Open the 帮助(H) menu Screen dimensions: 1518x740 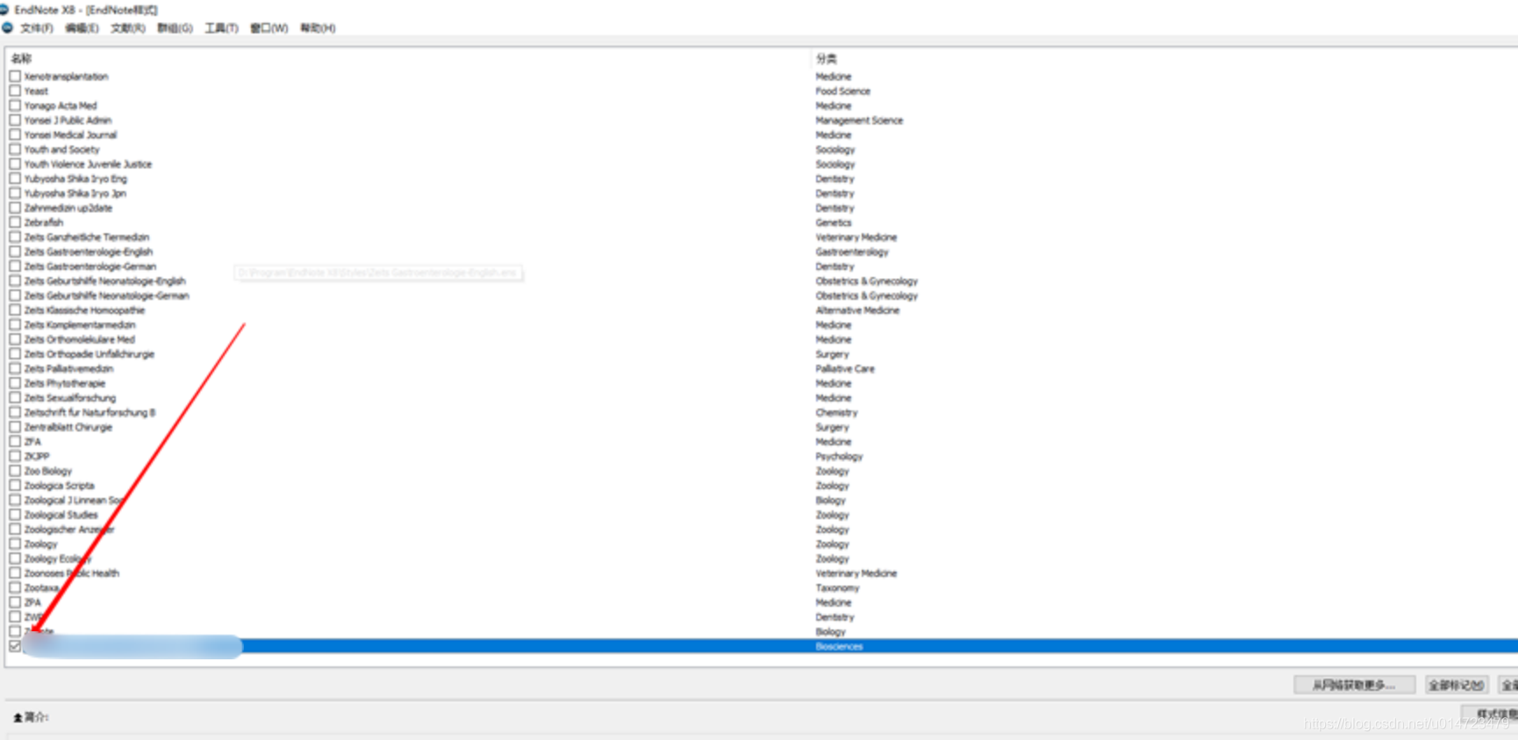[318, 28]
